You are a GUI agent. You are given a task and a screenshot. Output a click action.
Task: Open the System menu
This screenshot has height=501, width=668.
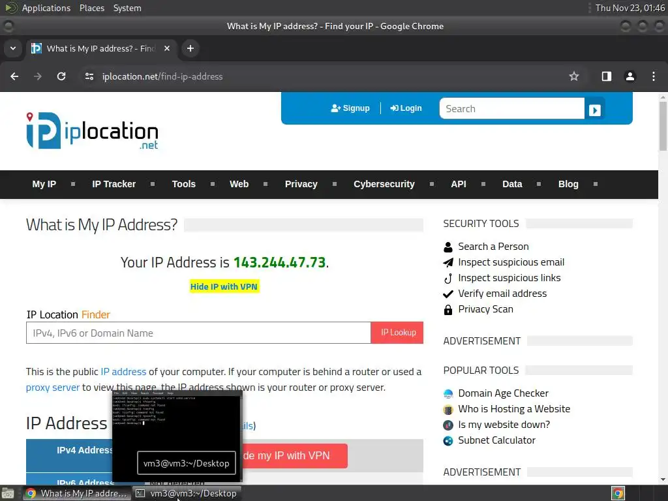127,8
